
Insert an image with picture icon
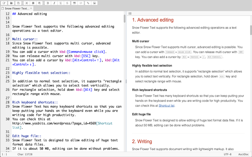[x=94, y=3]
